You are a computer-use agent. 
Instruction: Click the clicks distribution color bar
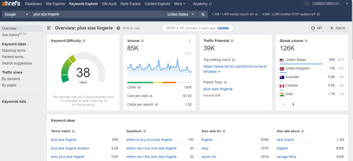[159, 82]
